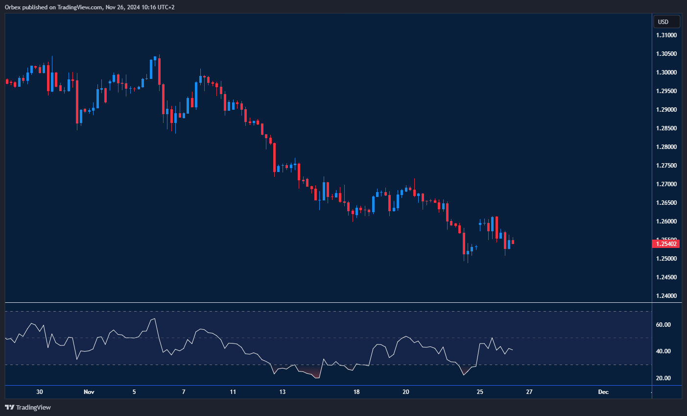Screen dimensions: 687x416
Task: Click the red 1.25402 current price label
Action: click(x=666, y=244)
